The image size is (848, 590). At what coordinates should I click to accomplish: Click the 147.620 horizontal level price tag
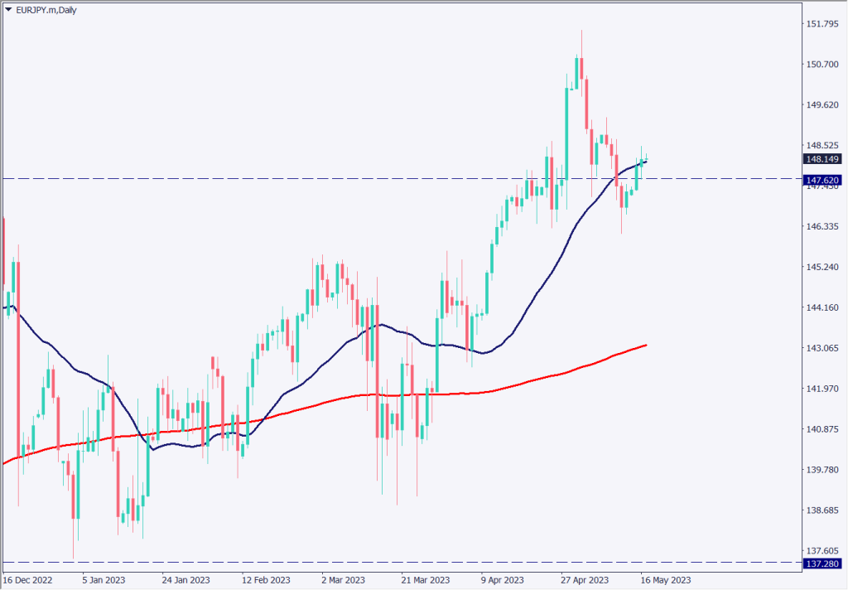[x=821, y=179]
